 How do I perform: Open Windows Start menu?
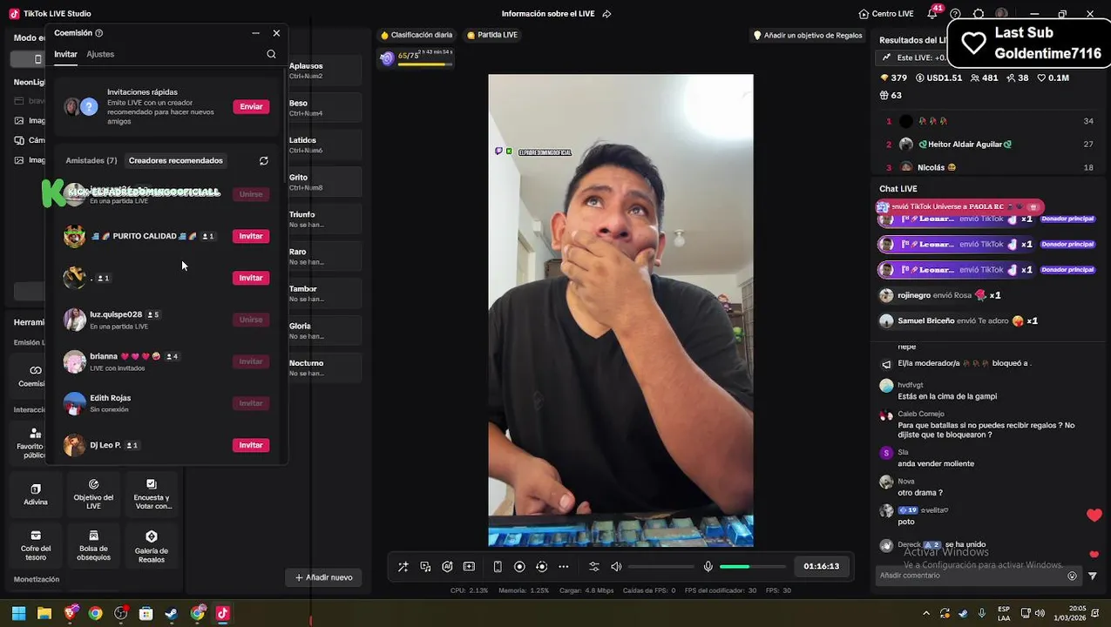coord(18,613)
